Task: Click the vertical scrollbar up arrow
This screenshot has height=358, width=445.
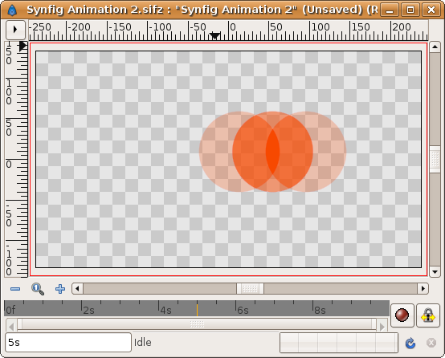Action: tap(435, 47)
